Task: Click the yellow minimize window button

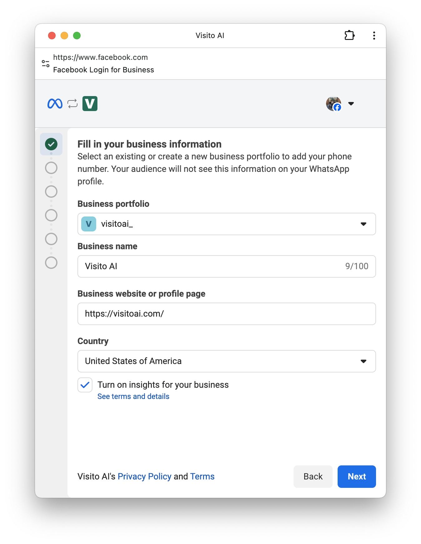Action: [64, 36]
